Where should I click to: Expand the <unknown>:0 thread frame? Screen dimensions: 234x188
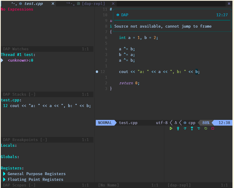coord(2,60)
